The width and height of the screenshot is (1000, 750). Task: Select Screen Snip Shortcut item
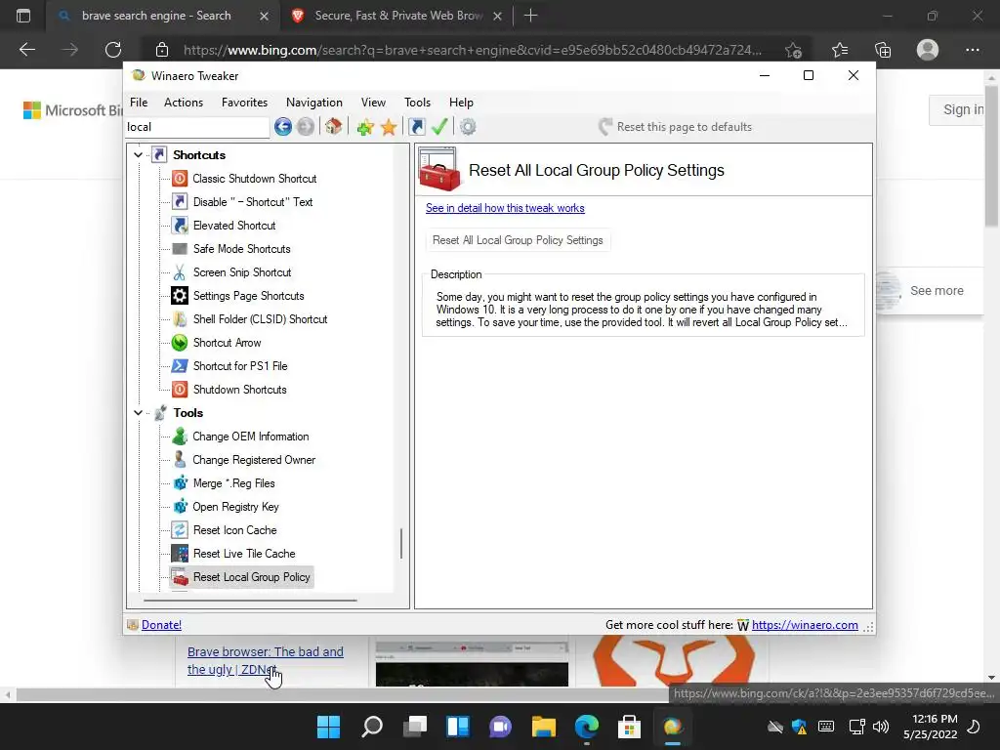(x=242, y=272)
